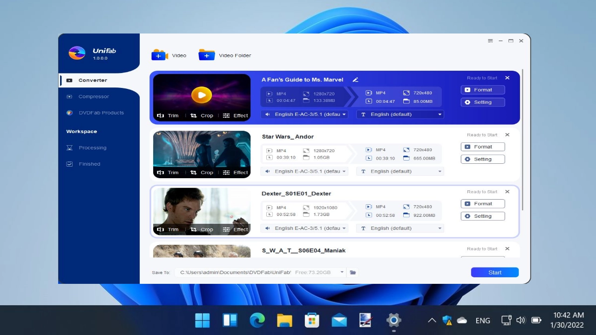Viewport: 596px width, 335px height.
Task: Click the Star Wars_Andor title text
Action: (x=288, y=136)
